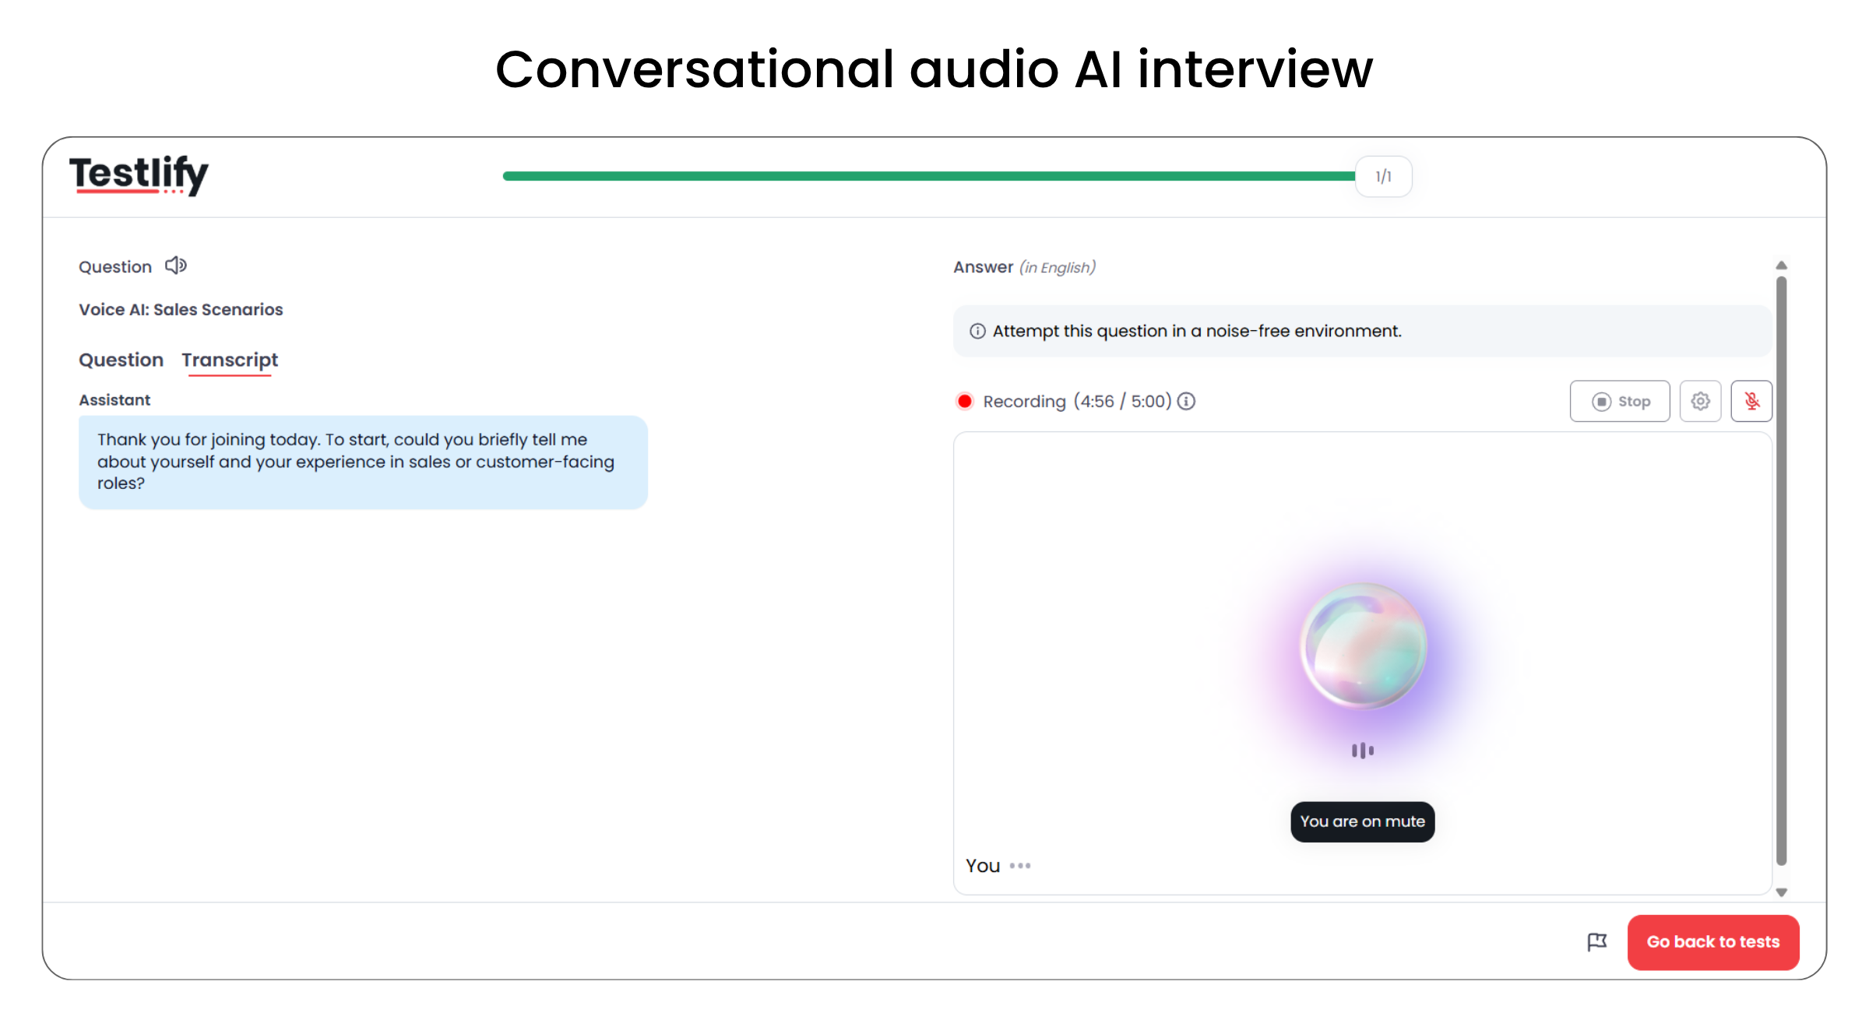Open audio settings gear icon

pos(1700,401)
